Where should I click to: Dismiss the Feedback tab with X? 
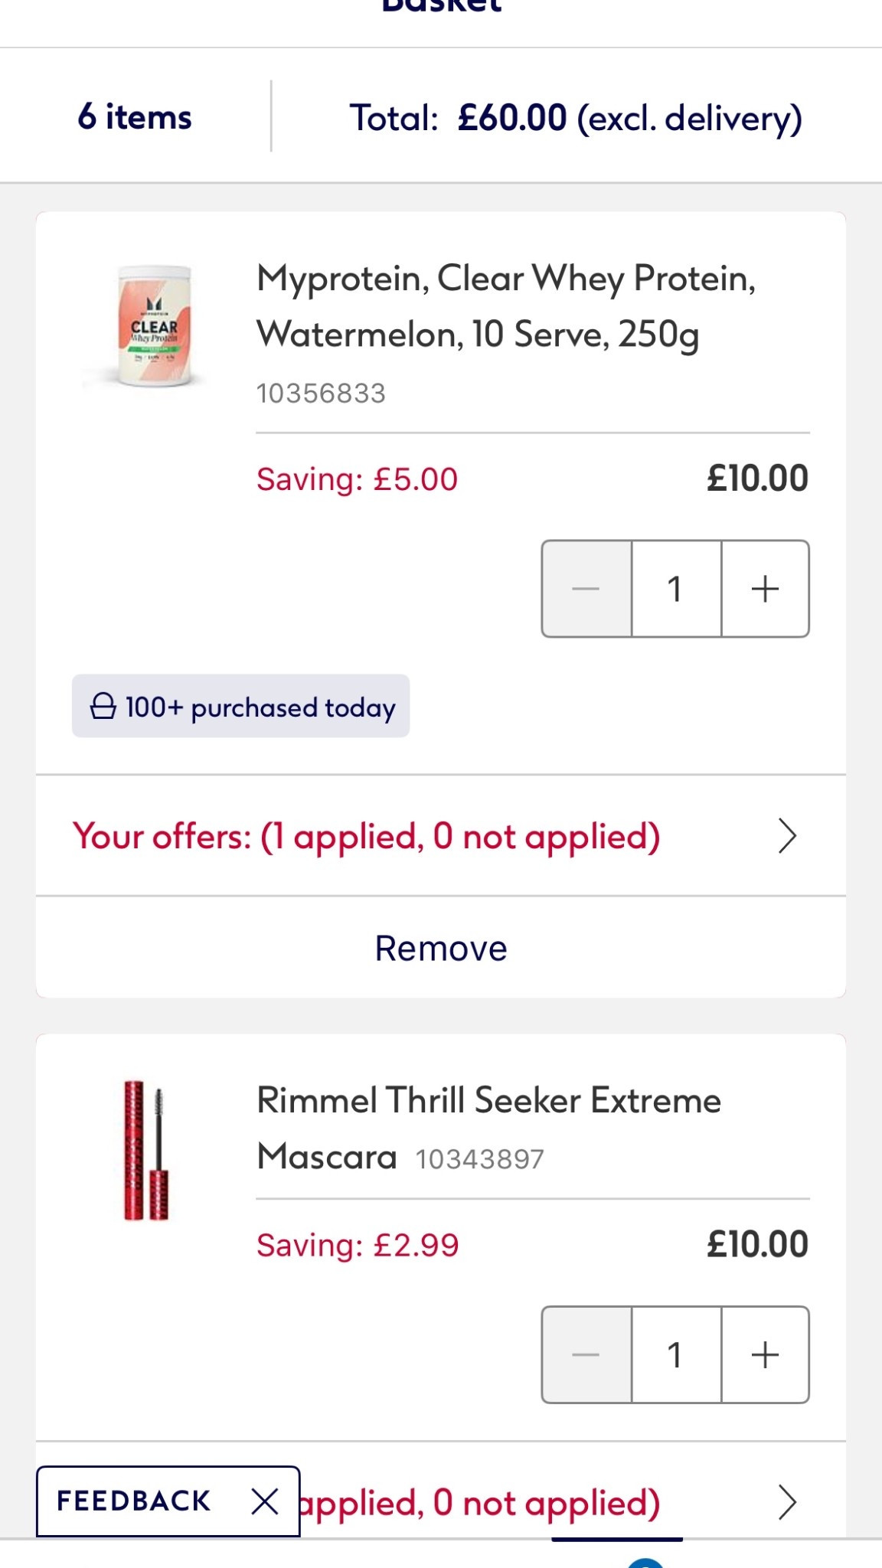click(265, 1501)
